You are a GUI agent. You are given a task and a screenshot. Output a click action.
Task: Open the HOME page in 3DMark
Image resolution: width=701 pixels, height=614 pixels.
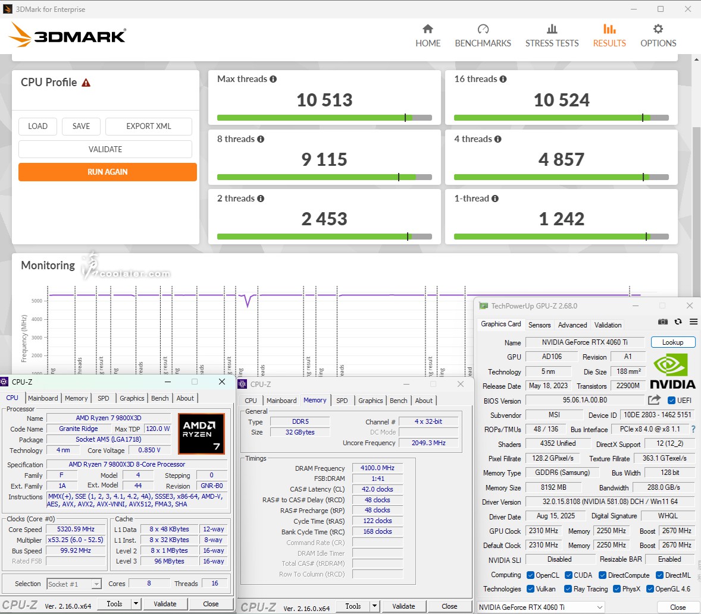428,36
